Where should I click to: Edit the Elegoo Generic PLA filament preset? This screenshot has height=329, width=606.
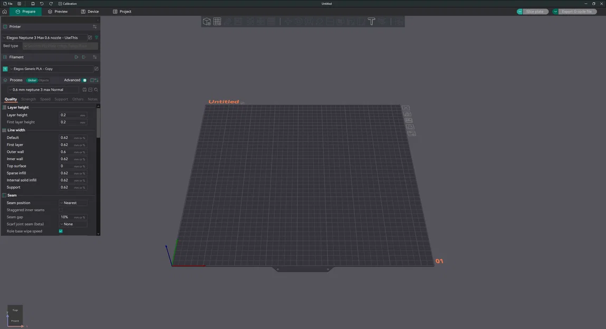coord(96,68)
